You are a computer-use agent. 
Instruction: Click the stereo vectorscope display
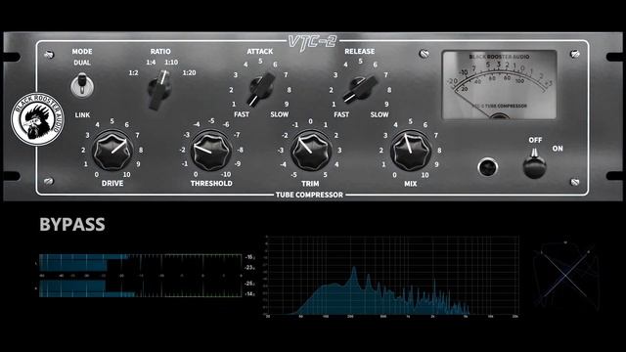(x=565, y=274)
